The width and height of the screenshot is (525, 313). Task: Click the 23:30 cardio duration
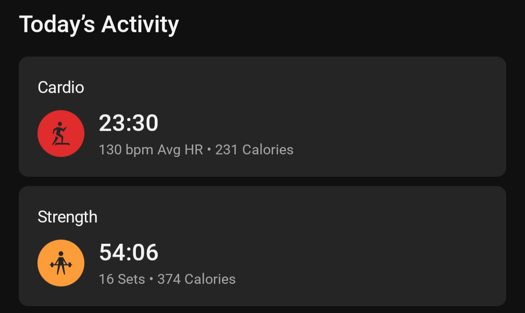pyautogui.click(x=129, y=123)
